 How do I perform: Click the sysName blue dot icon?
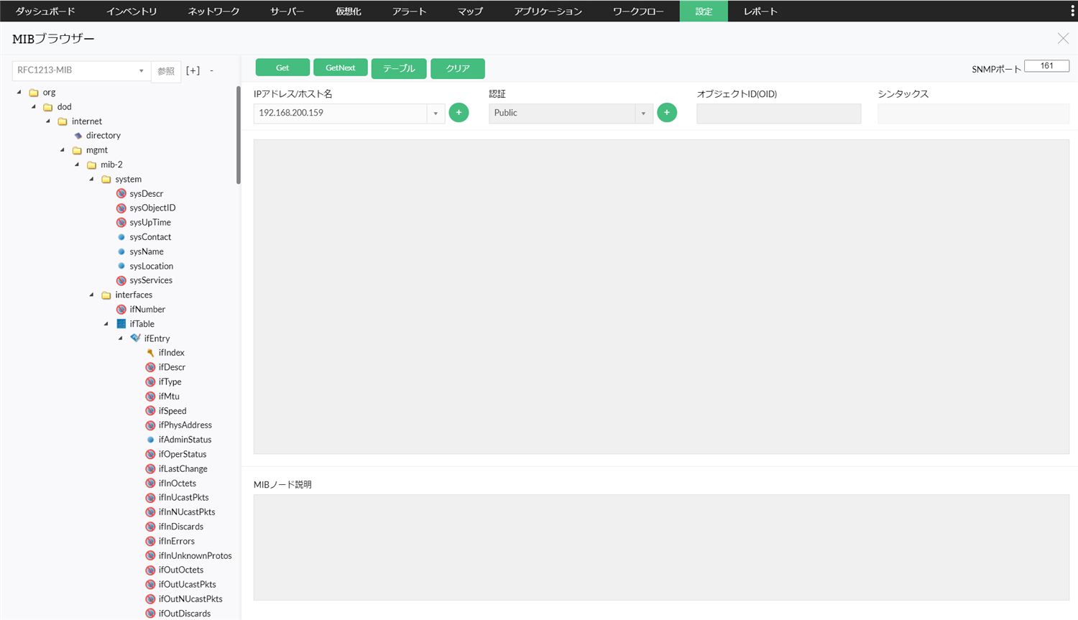(121, 251)
